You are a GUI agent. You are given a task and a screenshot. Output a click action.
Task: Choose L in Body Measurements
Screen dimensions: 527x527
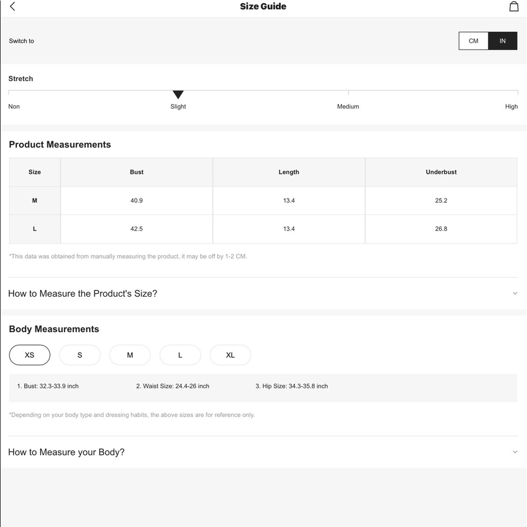(x=180, y=355)
